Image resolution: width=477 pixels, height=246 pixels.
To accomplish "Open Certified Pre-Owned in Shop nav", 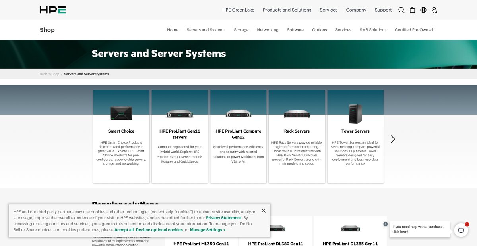I will pyautogui.click(x=414, y=30).
